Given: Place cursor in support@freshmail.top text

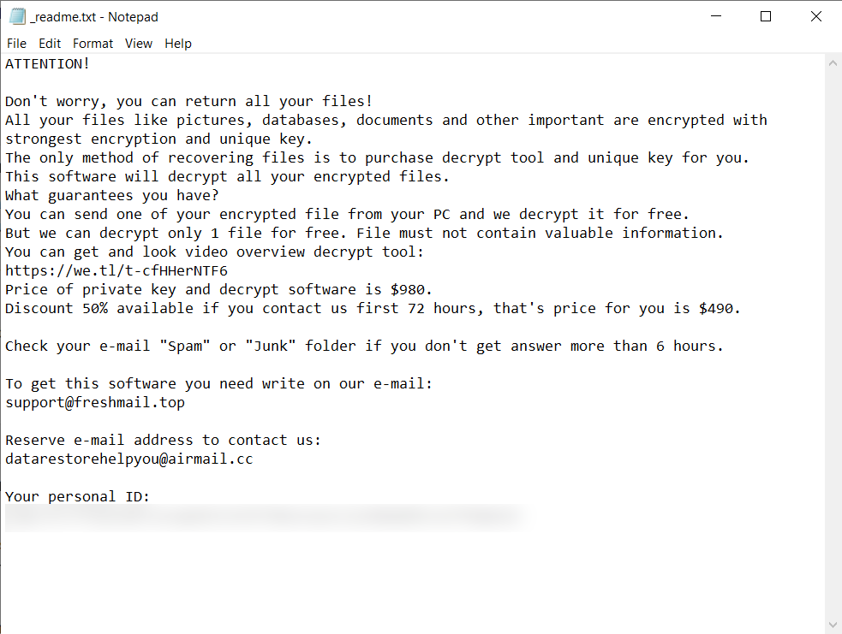Looking at the screenshot, I should pyautogui.click(x=94, y=402).
